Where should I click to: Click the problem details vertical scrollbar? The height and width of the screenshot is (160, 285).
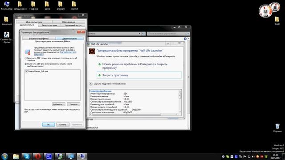point(180,101)
